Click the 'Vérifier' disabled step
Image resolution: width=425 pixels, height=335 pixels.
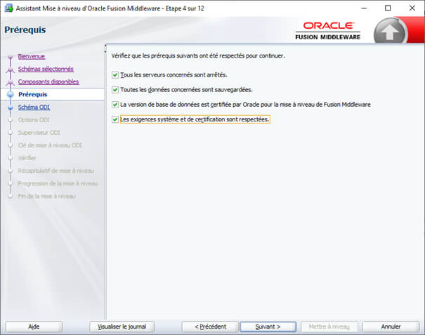tap(27, 158)
